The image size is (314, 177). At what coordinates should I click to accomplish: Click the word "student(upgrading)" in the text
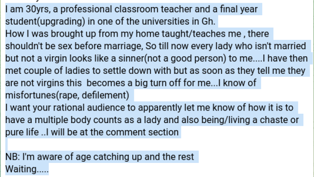(x=45, y=21)
